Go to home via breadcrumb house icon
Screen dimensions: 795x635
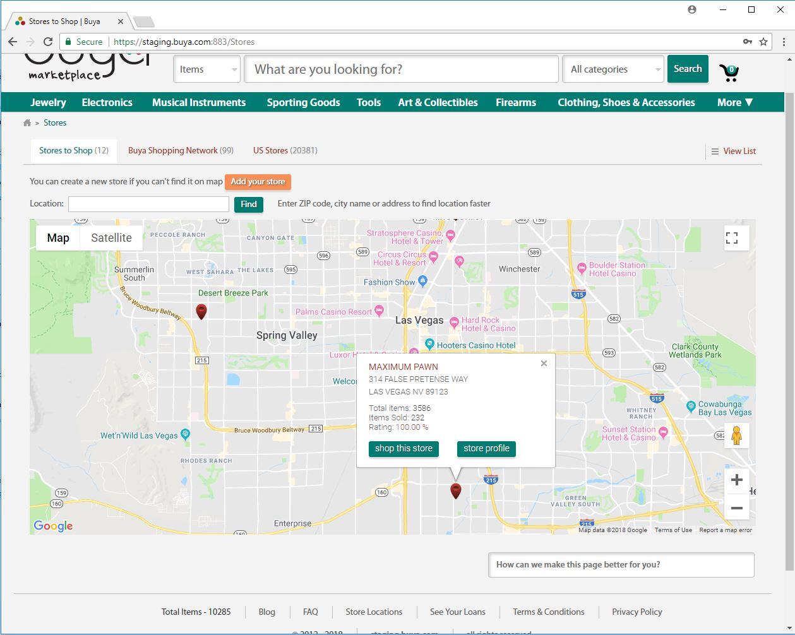pyautogui.click(x=27, y=123)
